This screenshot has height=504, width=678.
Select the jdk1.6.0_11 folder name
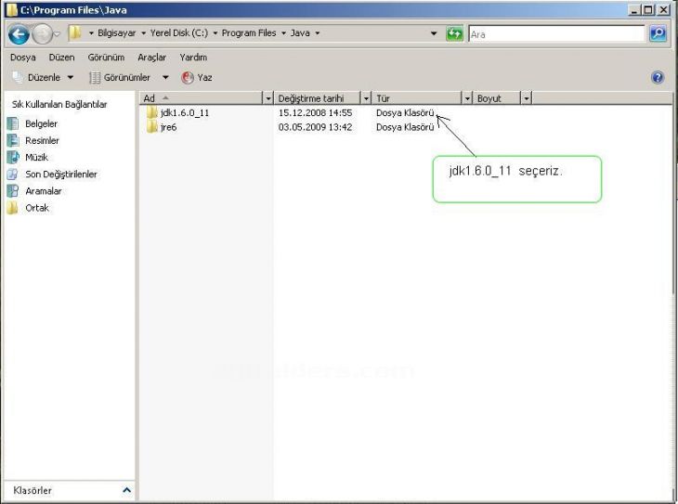click(185, 113)
